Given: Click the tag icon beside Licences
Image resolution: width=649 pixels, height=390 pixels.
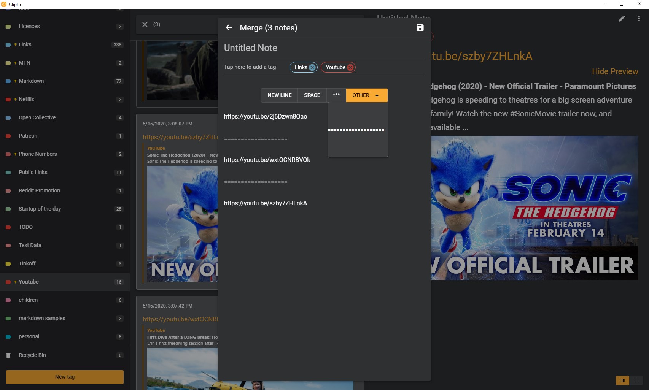Looking at the screenshot, I should point(8,27).
